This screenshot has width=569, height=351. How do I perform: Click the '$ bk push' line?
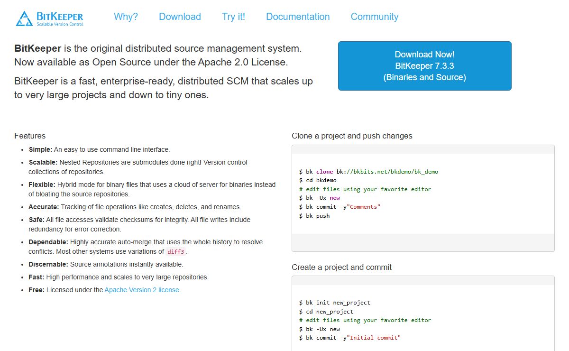(x=314, y=216)
